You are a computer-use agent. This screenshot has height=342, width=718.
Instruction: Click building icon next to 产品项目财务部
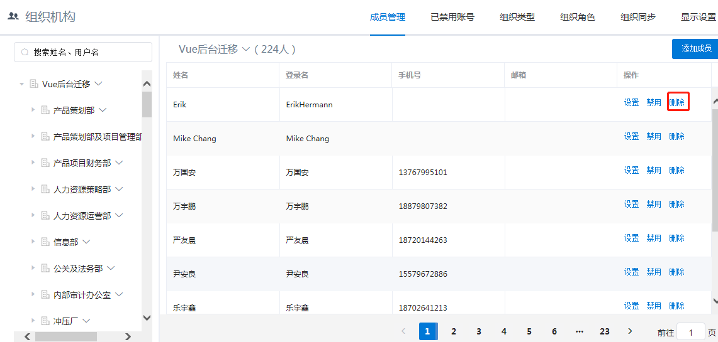pos(45,163)
